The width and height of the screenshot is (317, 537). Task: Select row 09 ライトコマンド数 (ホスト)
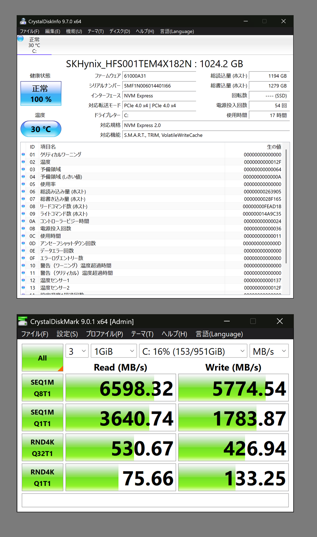[152, 214]
